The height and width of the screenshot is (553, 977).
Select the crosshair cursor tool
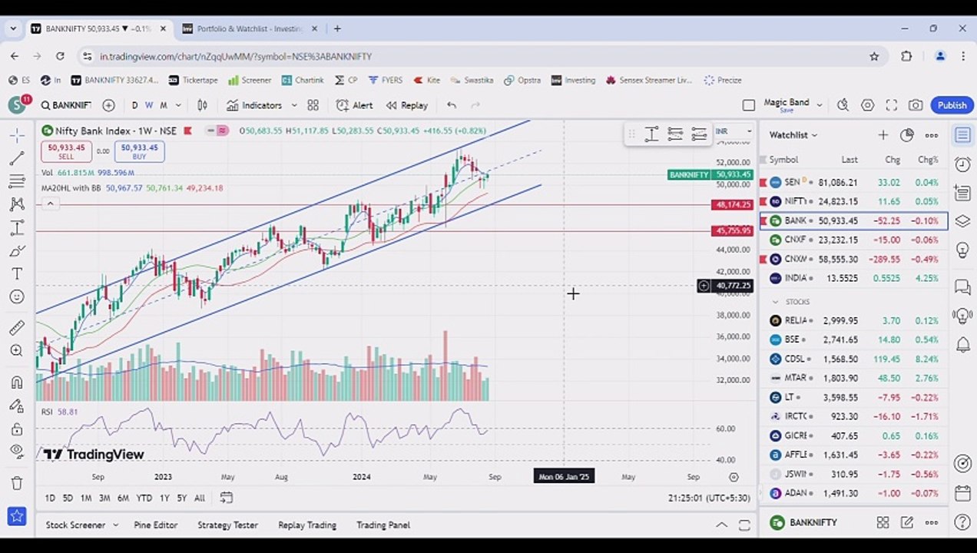click(x=17, y=135)
